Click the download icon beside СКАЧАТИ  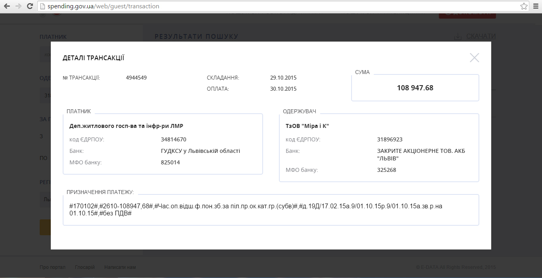(458, 36)
